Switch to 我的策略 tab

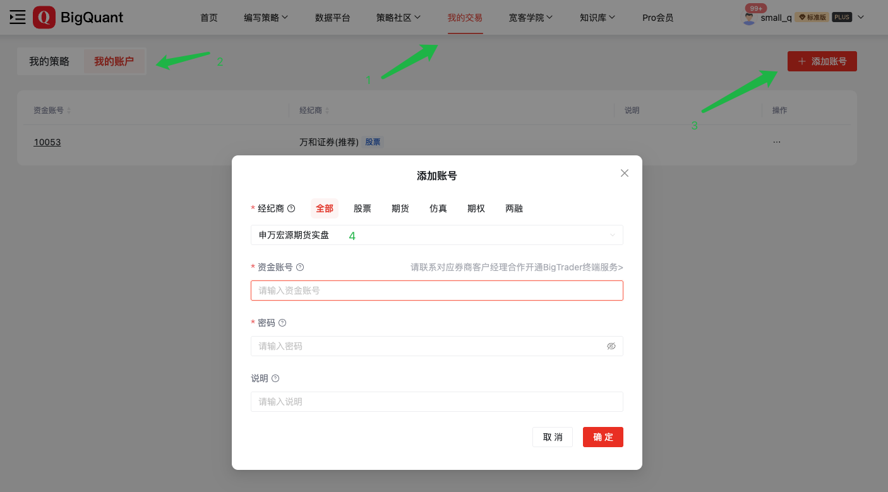coord(49,62)
